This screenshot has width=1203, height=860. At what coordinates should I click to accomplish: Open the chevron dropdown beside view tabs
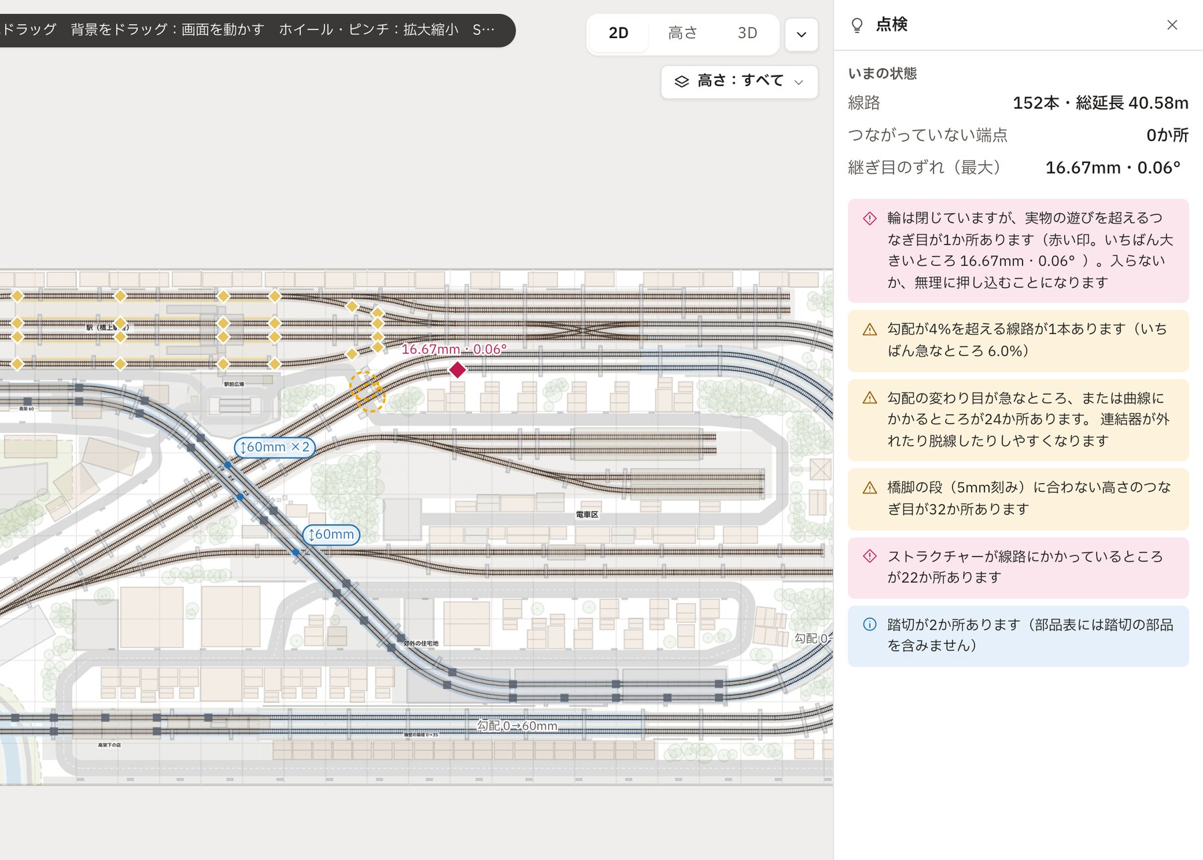click(x=801, y=35)
